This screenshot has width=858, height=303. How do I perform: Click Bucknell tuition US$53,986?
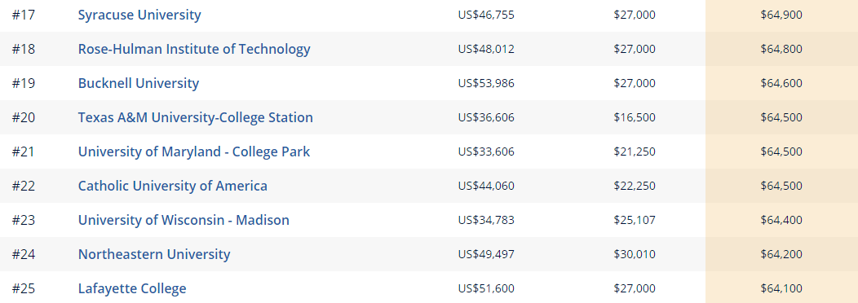[x=486, y=83]
